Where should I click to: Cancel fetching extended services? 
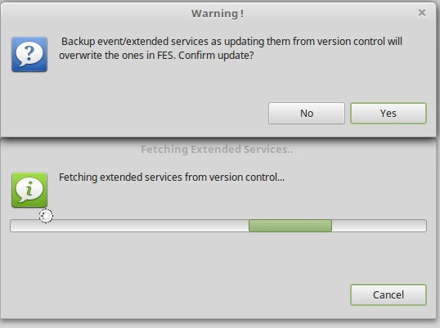pos(388,295)
